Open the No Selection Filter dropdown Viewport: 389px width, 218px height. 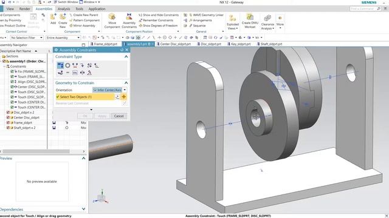[x=27, y=38]
